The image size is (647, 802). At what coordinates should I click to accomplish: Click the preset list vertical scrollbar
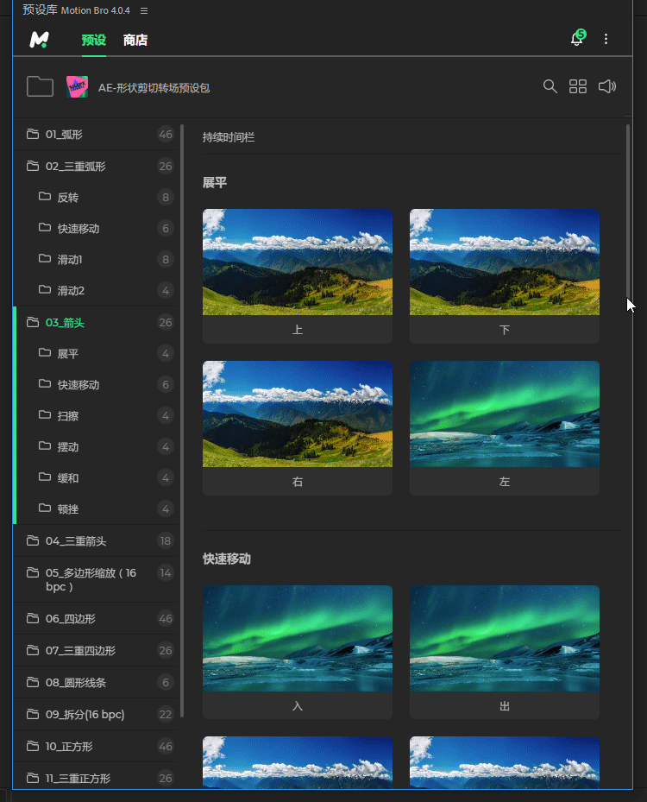627,210
